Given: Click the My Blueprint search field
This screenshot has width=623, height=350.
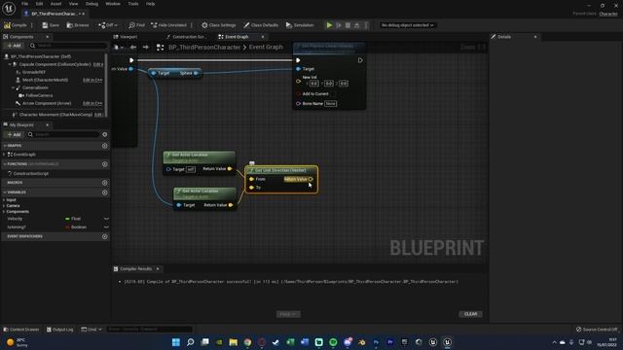Looking at the screenshot, I should tap(62, 134).
